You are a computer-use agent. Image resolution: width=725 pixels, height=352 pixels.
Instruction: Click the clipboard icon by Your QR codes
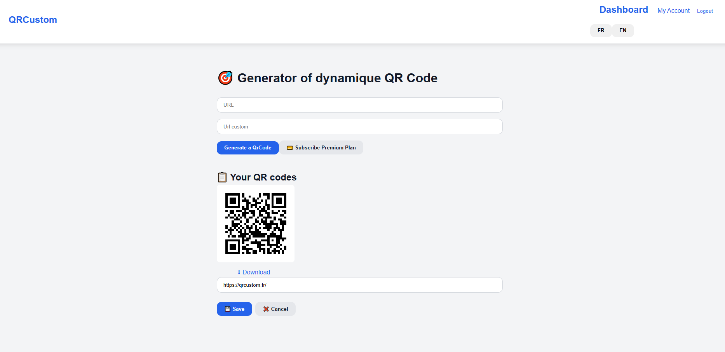[222, 177]
